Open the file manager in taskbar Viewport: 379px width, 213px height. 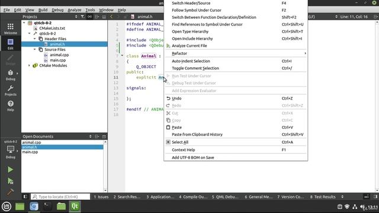[x=61, y=206]
